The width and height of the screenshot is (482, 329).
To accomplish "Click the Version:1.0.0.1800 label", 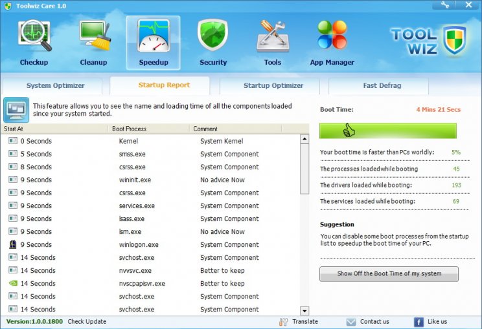I will [34, 321].
